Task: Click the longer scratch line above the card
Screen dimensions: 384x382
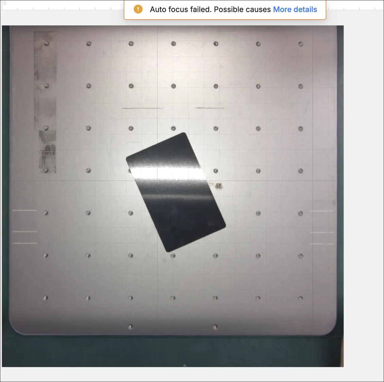Action: [x=142, y=108]
